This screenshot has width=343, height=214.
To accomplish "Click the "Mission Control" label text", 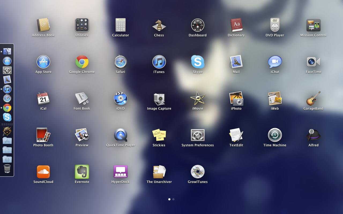I will [x=313, y=35].
